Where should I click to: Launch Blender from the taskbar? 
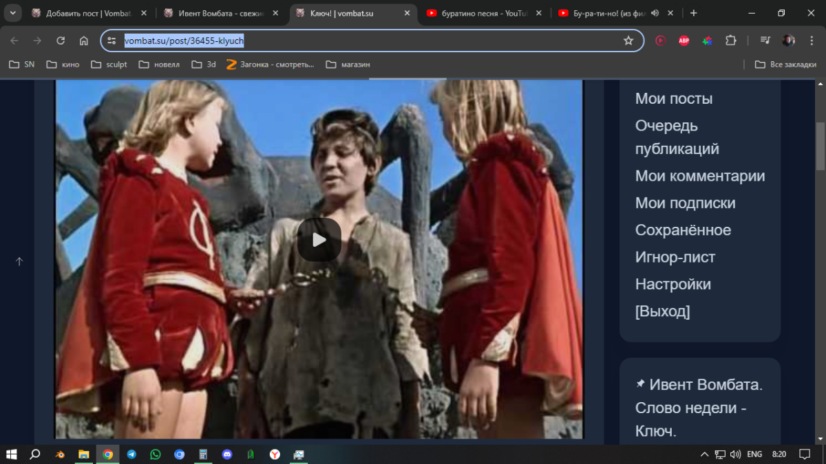click(61, 454)
